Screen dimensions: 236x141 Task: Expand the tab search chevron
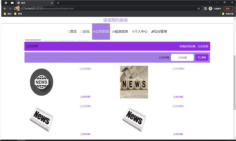[210, 2]
